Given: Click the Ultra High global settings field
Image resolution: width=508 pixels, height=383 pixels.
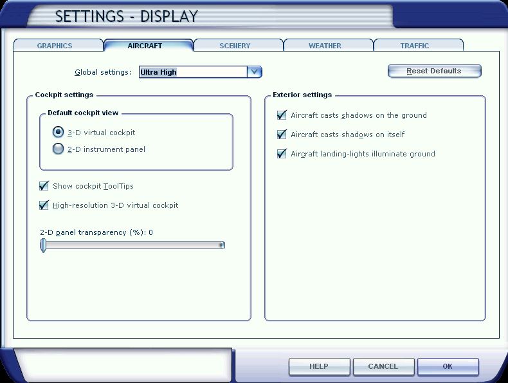Looking at the screenshot, I should pos(193,72).
